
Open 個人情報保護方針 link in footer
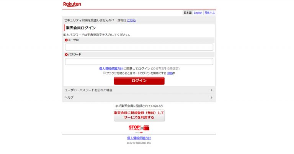tap(139, 138)
